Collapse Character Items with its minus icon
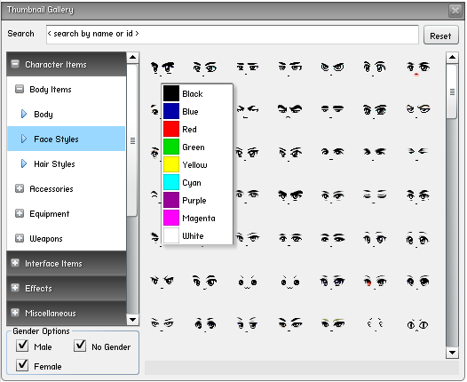Screen dimensions: 467x382 click(x=15, y=64)
